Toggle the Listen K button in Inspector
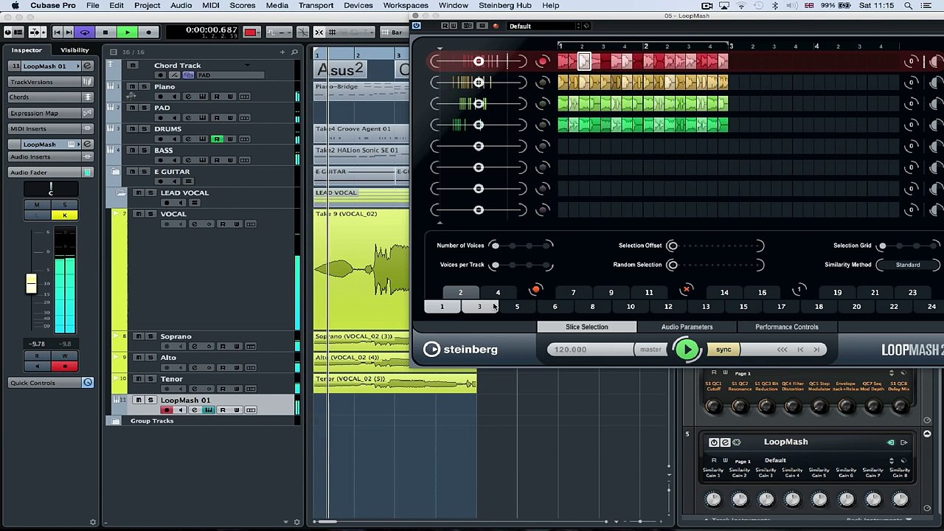 pos(64,215)
